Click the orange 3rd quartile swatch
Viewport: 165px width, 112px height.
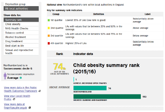(x=49, y=36)
